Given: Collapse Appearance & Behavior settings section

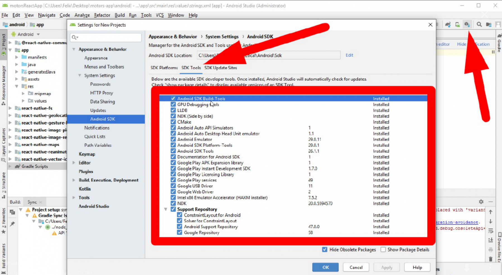Looking at the screenshot, I should 74,49.
